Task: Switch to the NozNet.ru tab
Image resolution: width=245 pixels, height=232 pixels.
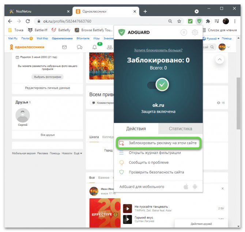Action: click(38, 11)
